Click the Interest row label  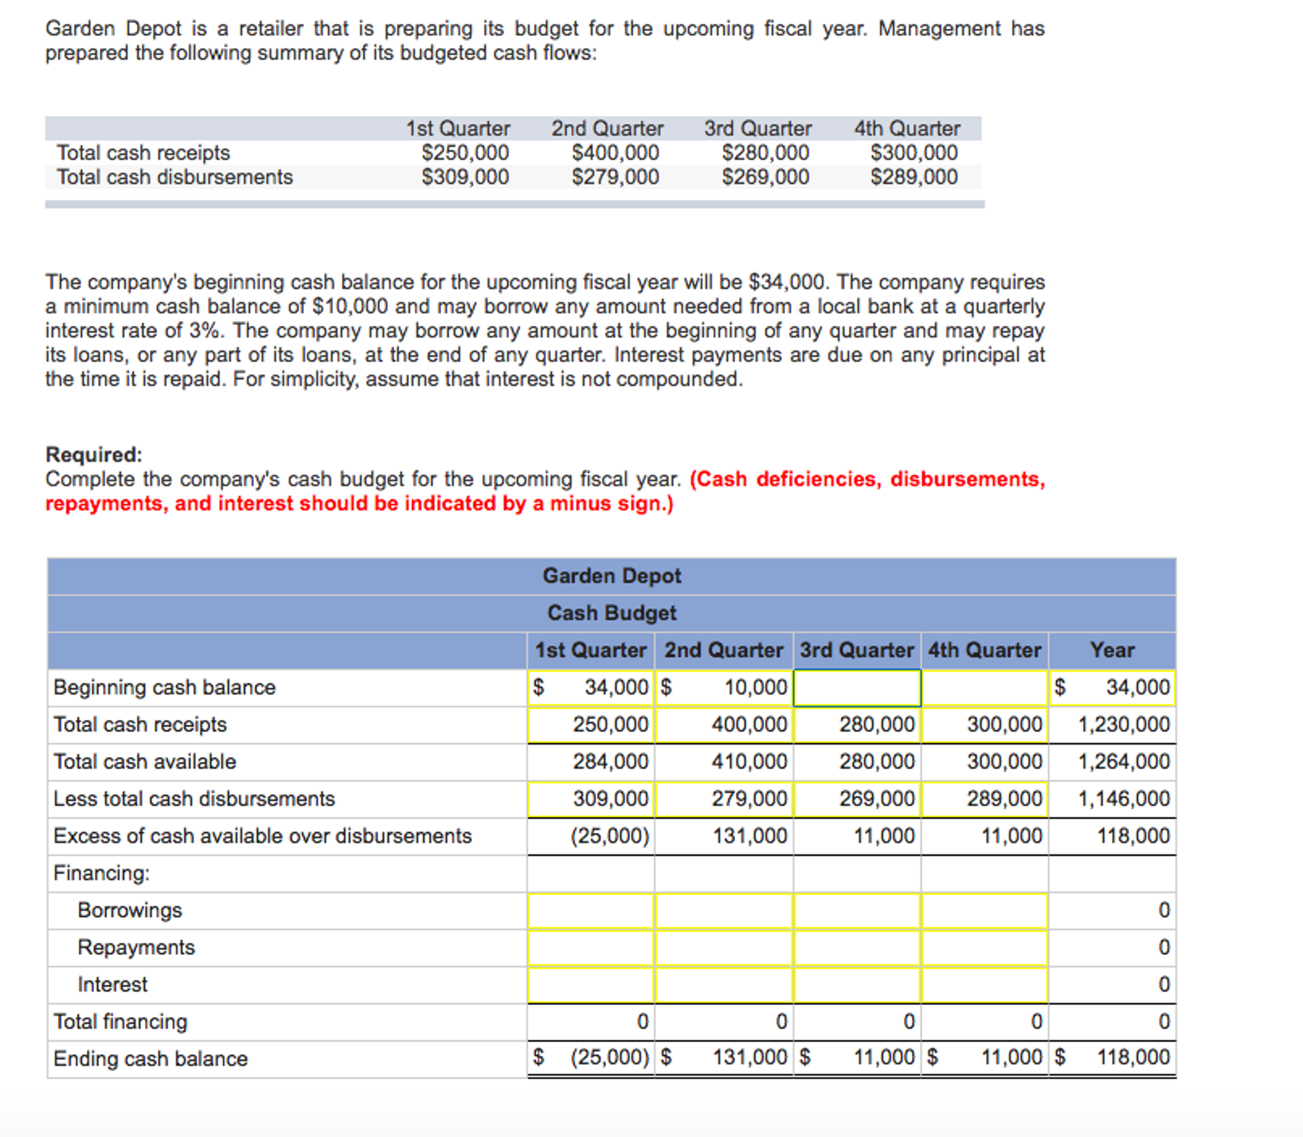point(112,985)
